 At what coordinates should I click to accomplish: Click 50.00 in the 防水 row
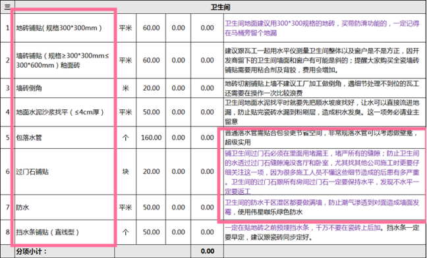click(x=151, y=207)
